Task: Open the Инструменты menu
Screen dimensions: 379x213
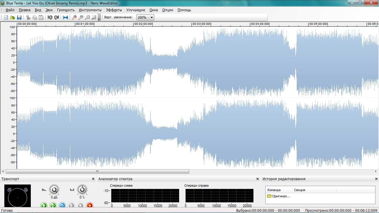Action: tap(90, 10)
